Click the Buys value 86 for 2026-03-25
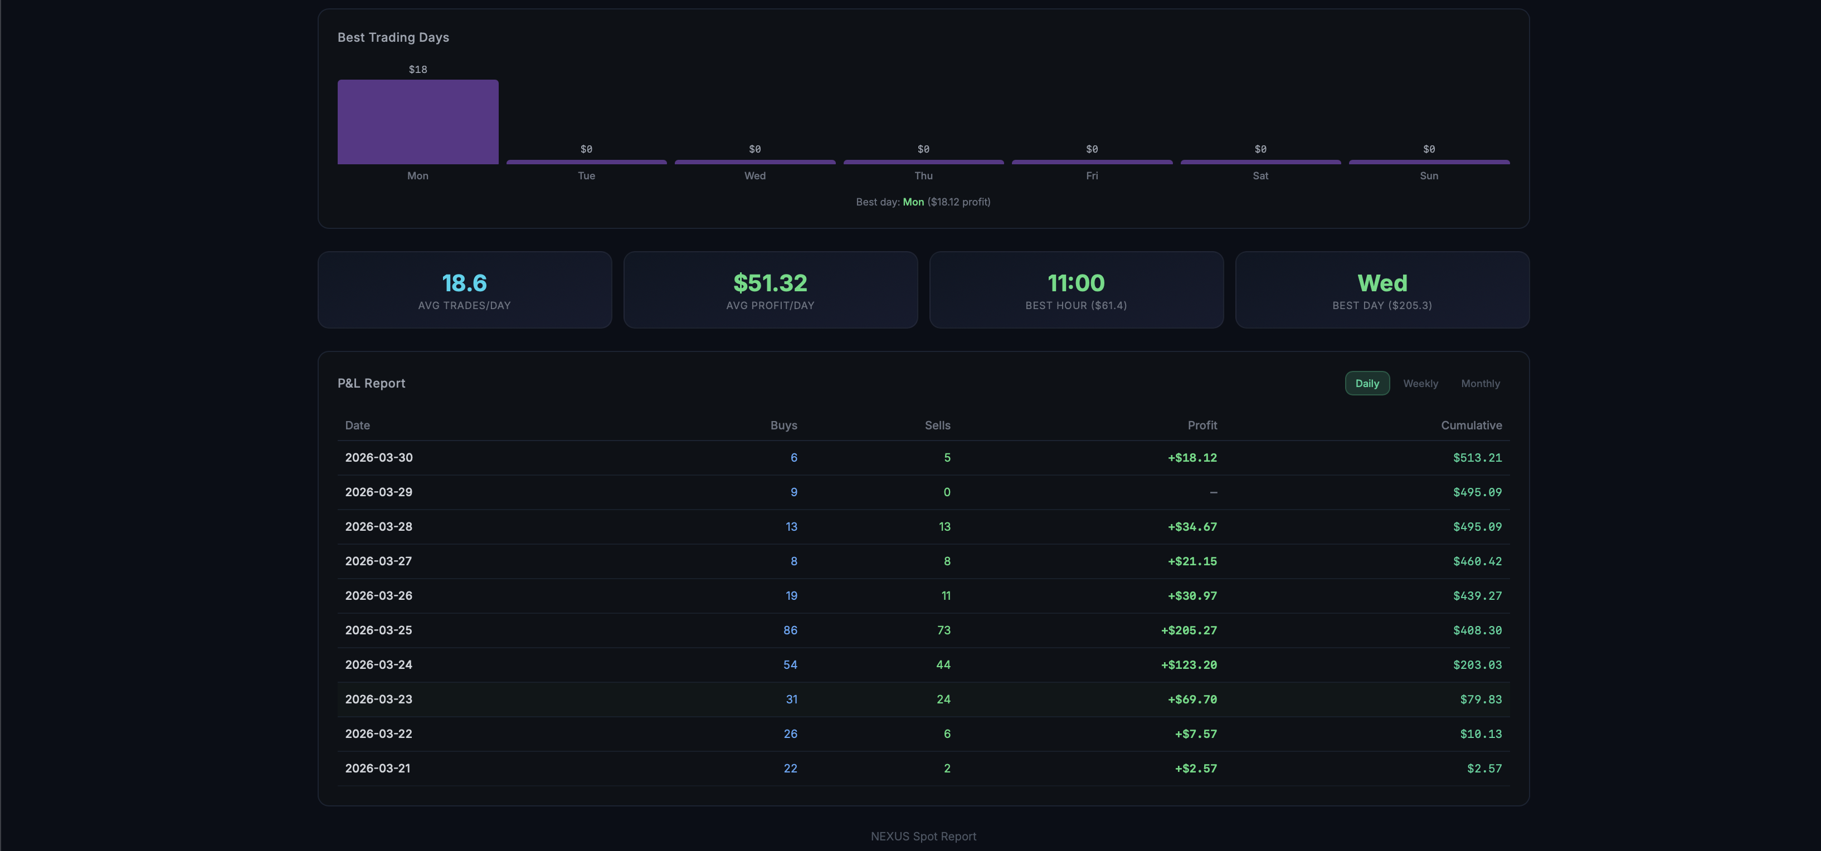Viewport: 1821px width, 851px height. coord(790,630)
